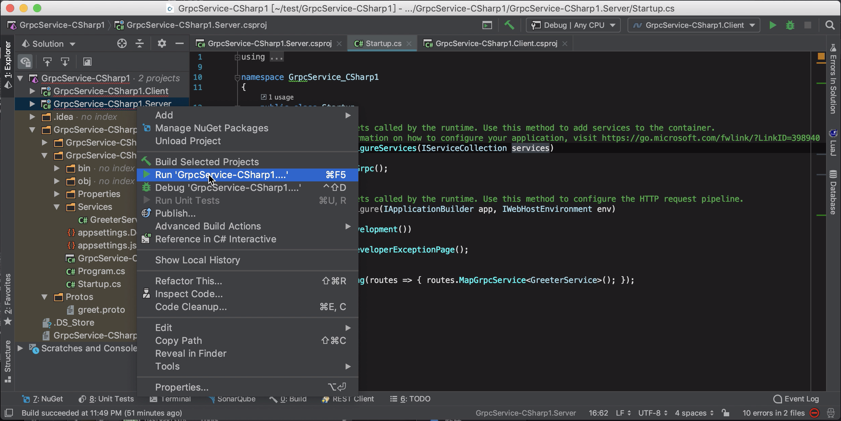Click the tool windows toggle icon in the status bar corner
This screenshot has width=841, height=421.
(x=9, y=413)
